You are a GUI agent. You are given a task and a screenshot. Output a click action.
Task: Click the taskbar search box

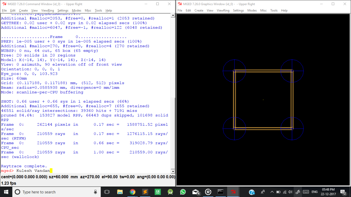coord(56,192)
